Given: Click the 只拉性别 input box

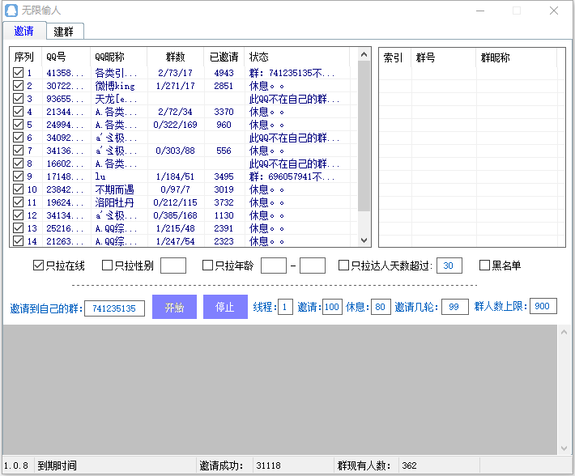Looking at the screenshot, I should point(173,266).
